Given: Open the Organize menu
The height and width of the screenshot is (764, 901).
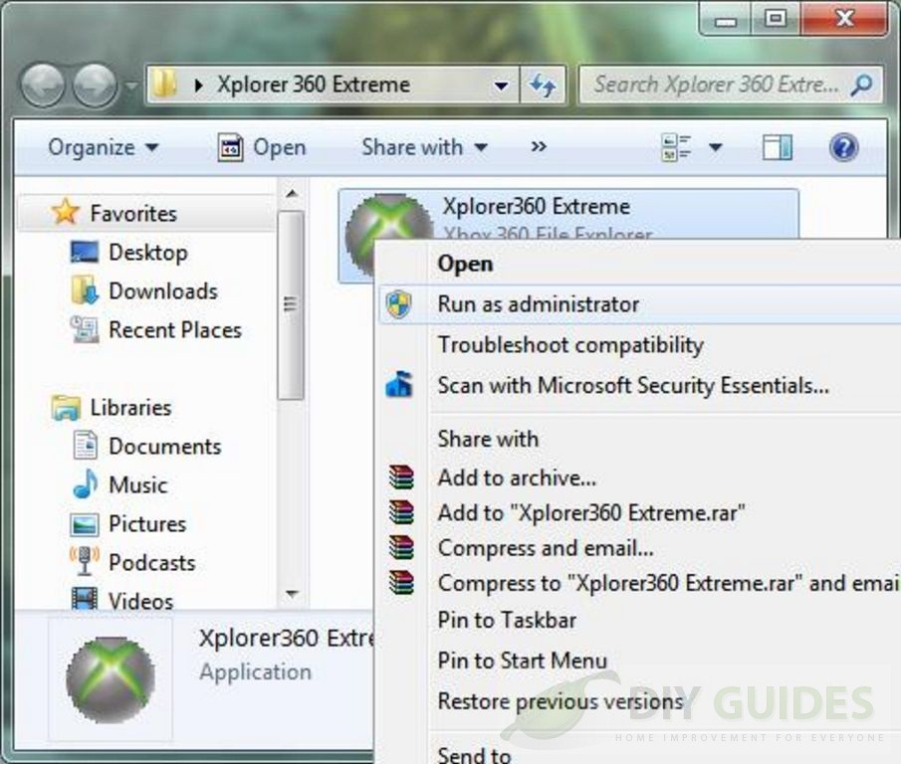Looking at the screenshot, I should pos(104,147).
